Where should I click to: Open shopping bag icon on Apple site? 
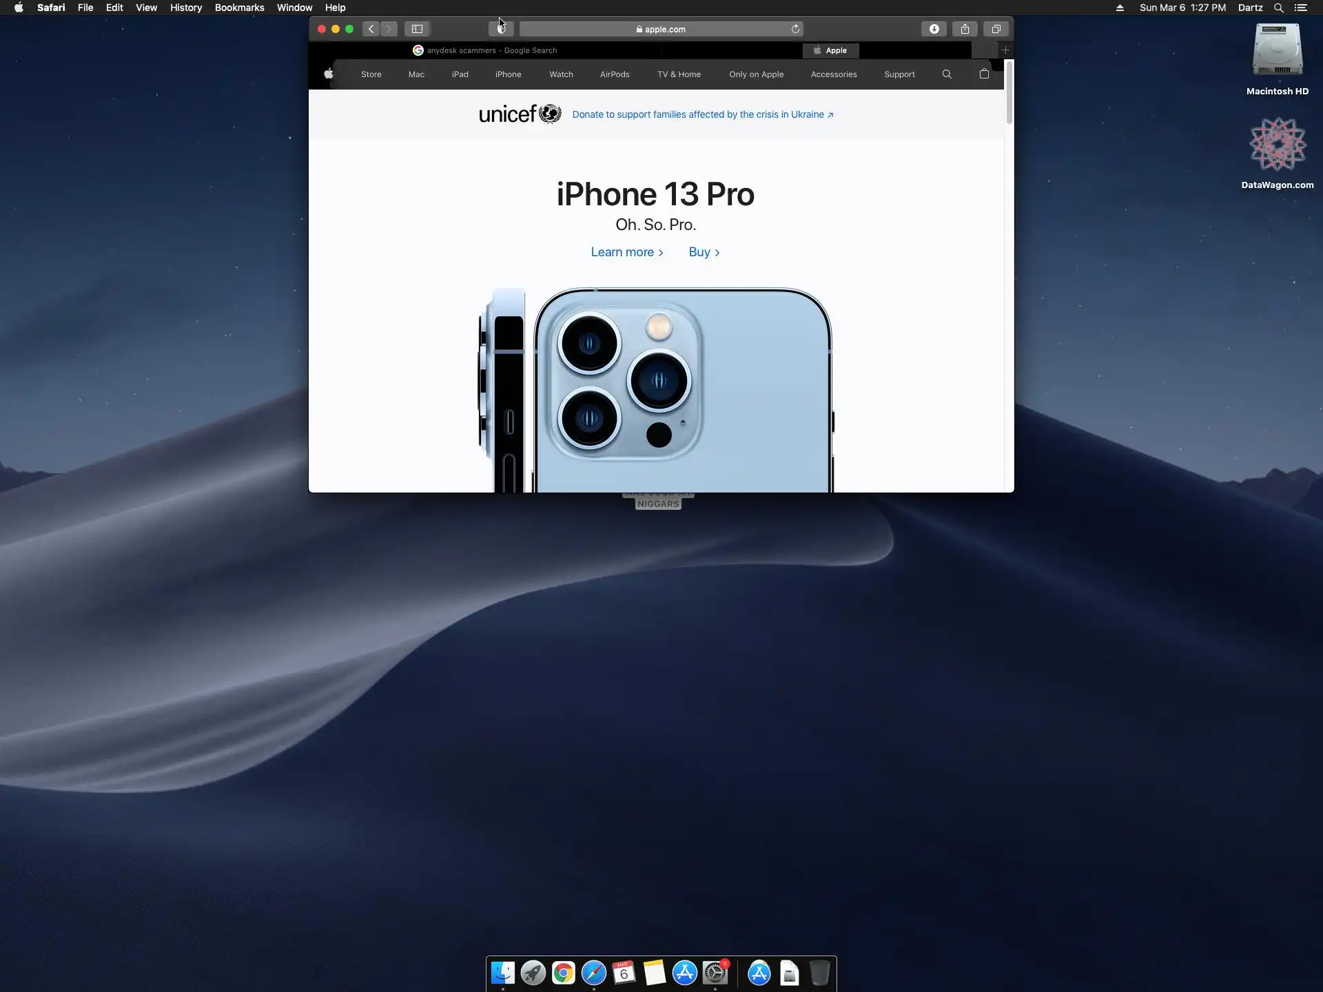point(984,74)
